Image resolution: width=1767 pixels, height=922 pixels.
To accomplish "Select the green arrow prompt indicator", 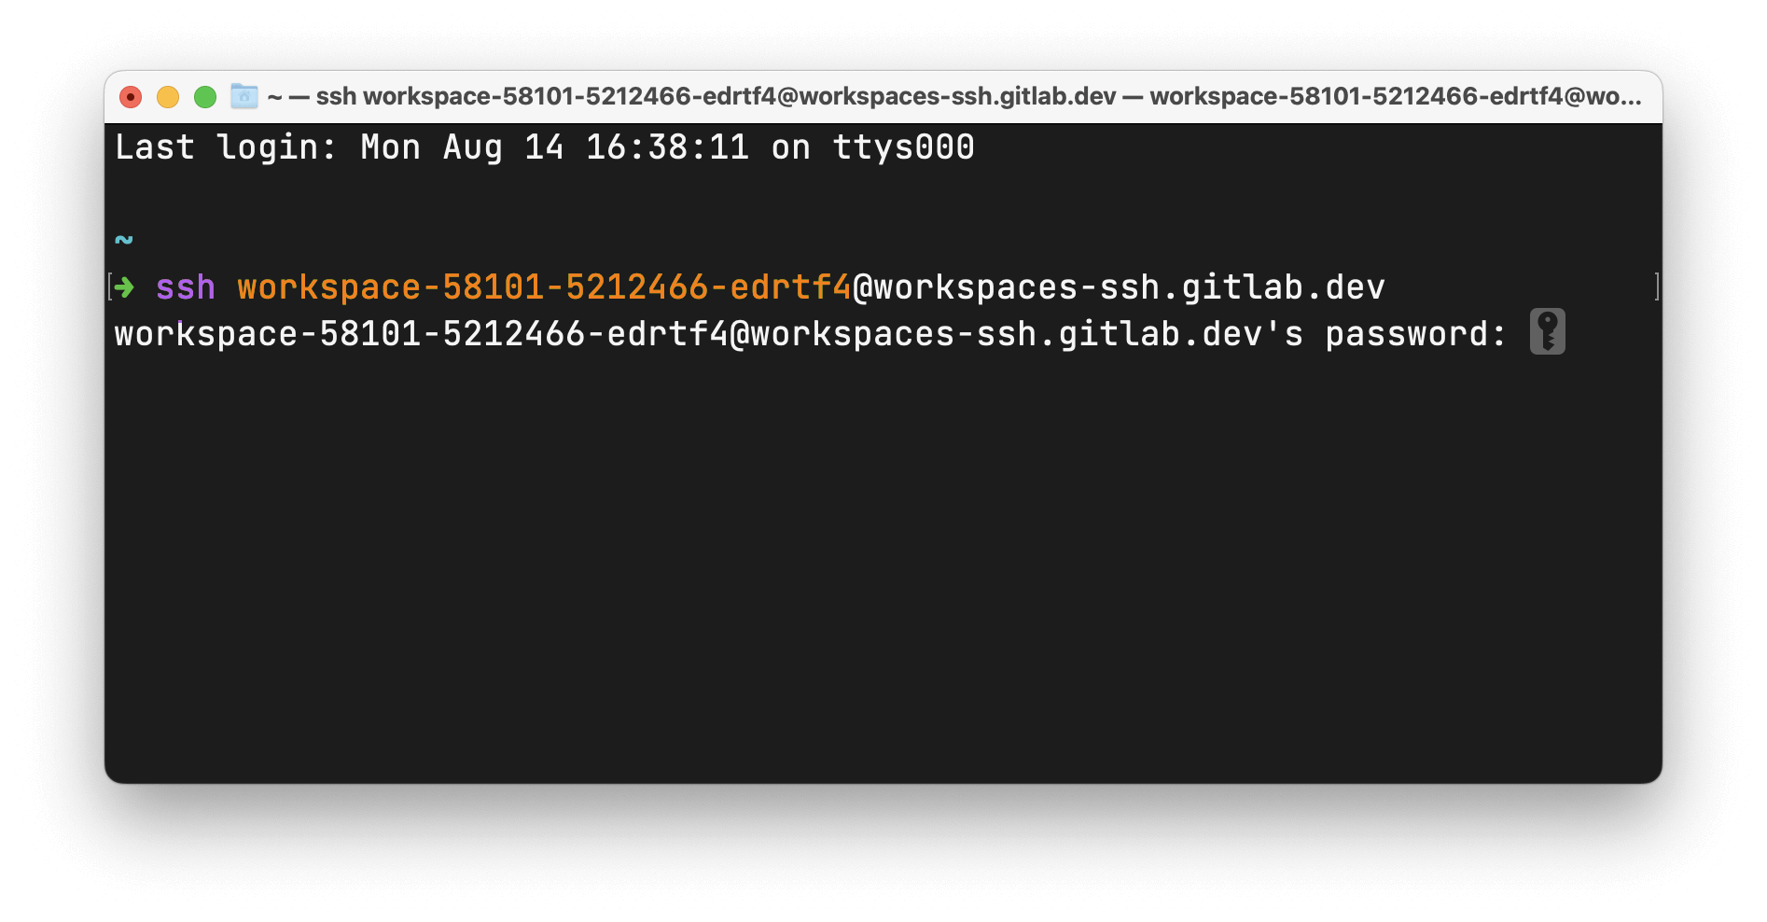I will (125, 287).
